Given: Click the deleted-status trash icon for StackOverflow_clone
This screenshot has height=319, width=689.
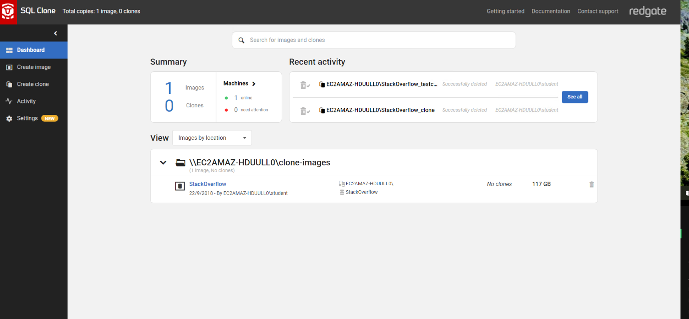Looking at the screenshot, I should pyautogui.click(x=304, y=110).
